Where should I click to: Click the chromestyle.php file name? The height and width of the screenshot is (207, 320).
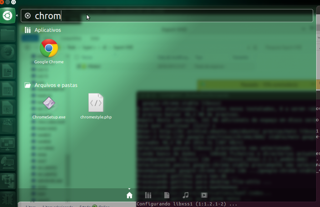tap(96, 117)
